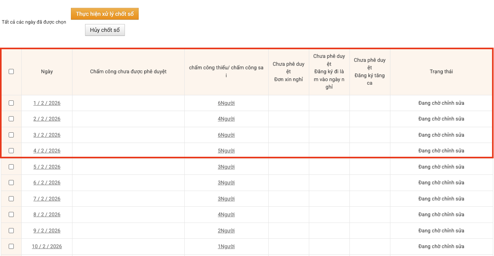494x256 pixels.
Task: Click '2Người' link in the 9 / 2 / 2026 row
Action: click(226, 231)
